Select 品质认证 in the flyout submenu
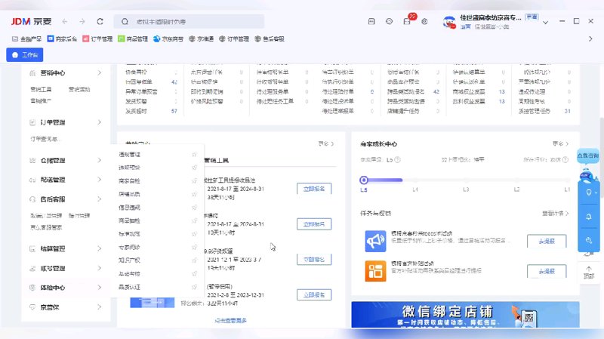Screen dimensions: 604x339 pos(129,287)
